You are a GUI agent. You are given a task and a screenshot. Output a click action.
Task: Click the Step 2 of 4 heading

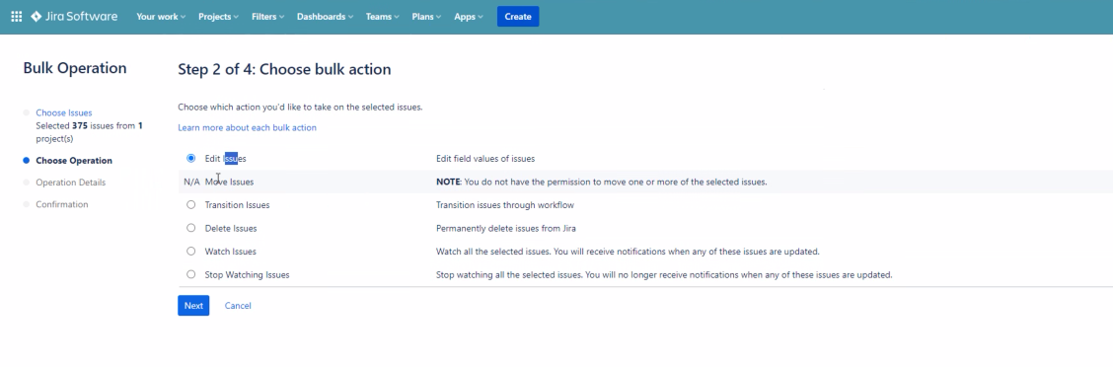[x=284, y=70]
